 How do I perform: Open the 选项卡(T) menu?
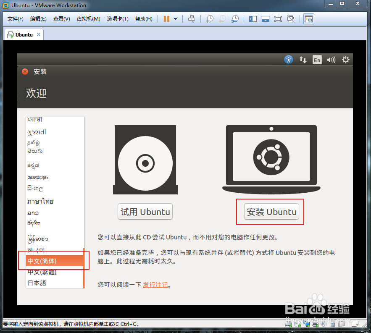tap(118, 19)
